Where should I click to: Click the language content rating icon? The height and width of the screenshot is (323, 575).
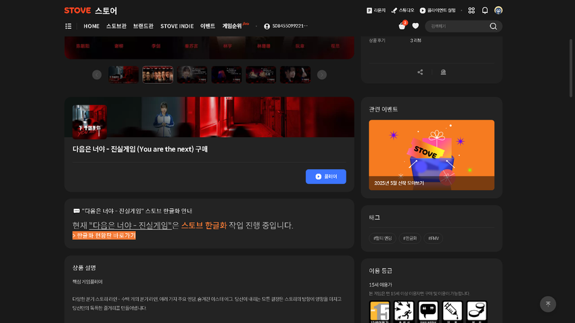click(428, 312)
